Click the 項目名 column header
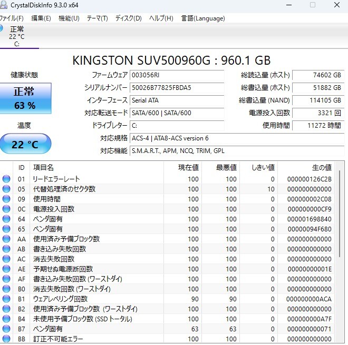Image resolution: width=348 pixels, height=345 pixels. tap(97, 167)
